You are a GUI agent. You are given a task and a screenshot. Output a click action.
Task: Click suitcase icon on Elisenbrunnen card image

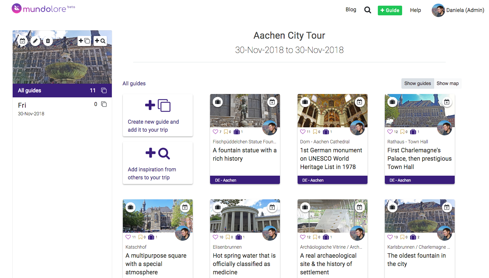pos(218,207)
